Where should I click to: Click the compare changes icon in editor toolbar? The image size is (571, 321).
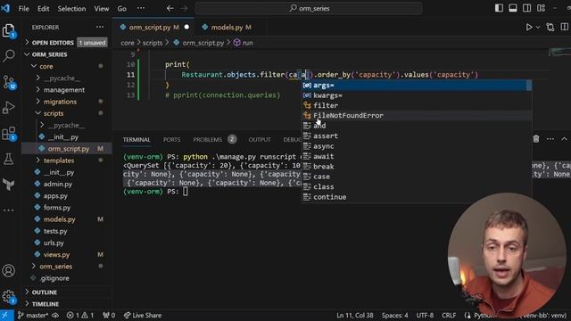tap(550, 28)
